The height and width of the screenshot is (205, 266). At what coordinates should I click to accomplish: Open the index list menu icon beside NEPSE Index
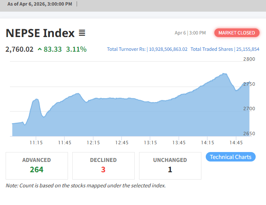point(82,33)
